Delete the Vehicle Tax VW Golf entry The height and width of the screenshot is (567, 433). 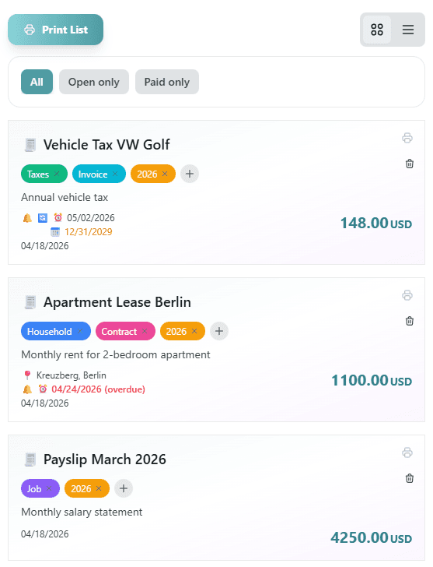pyautogui.click(x=409, y=164)
